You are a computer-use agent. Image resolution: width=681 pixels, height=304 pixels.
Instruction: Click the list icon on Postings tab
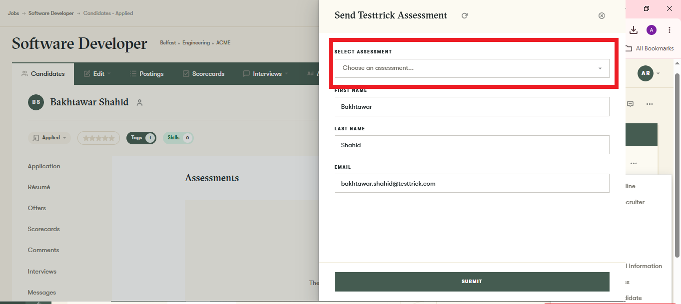pos(133,73)
